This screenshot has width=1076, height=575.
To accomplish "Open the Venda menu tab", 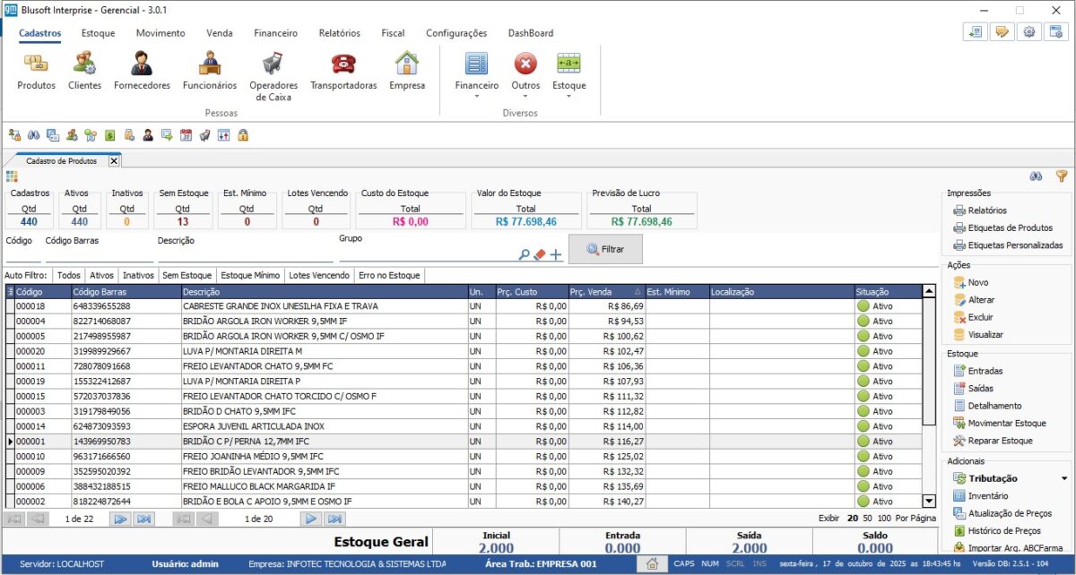I will point(220,33).
